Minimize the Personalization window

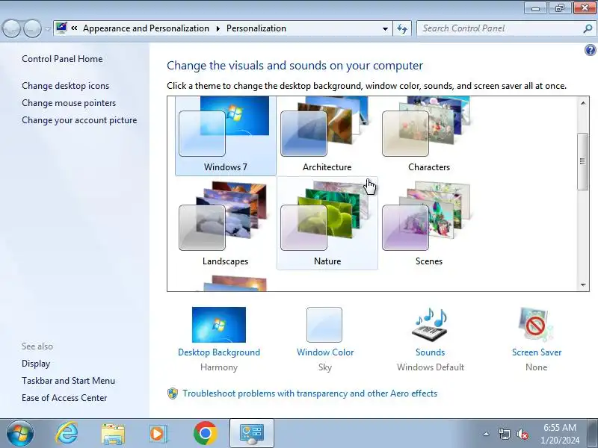tap(535, 8)
